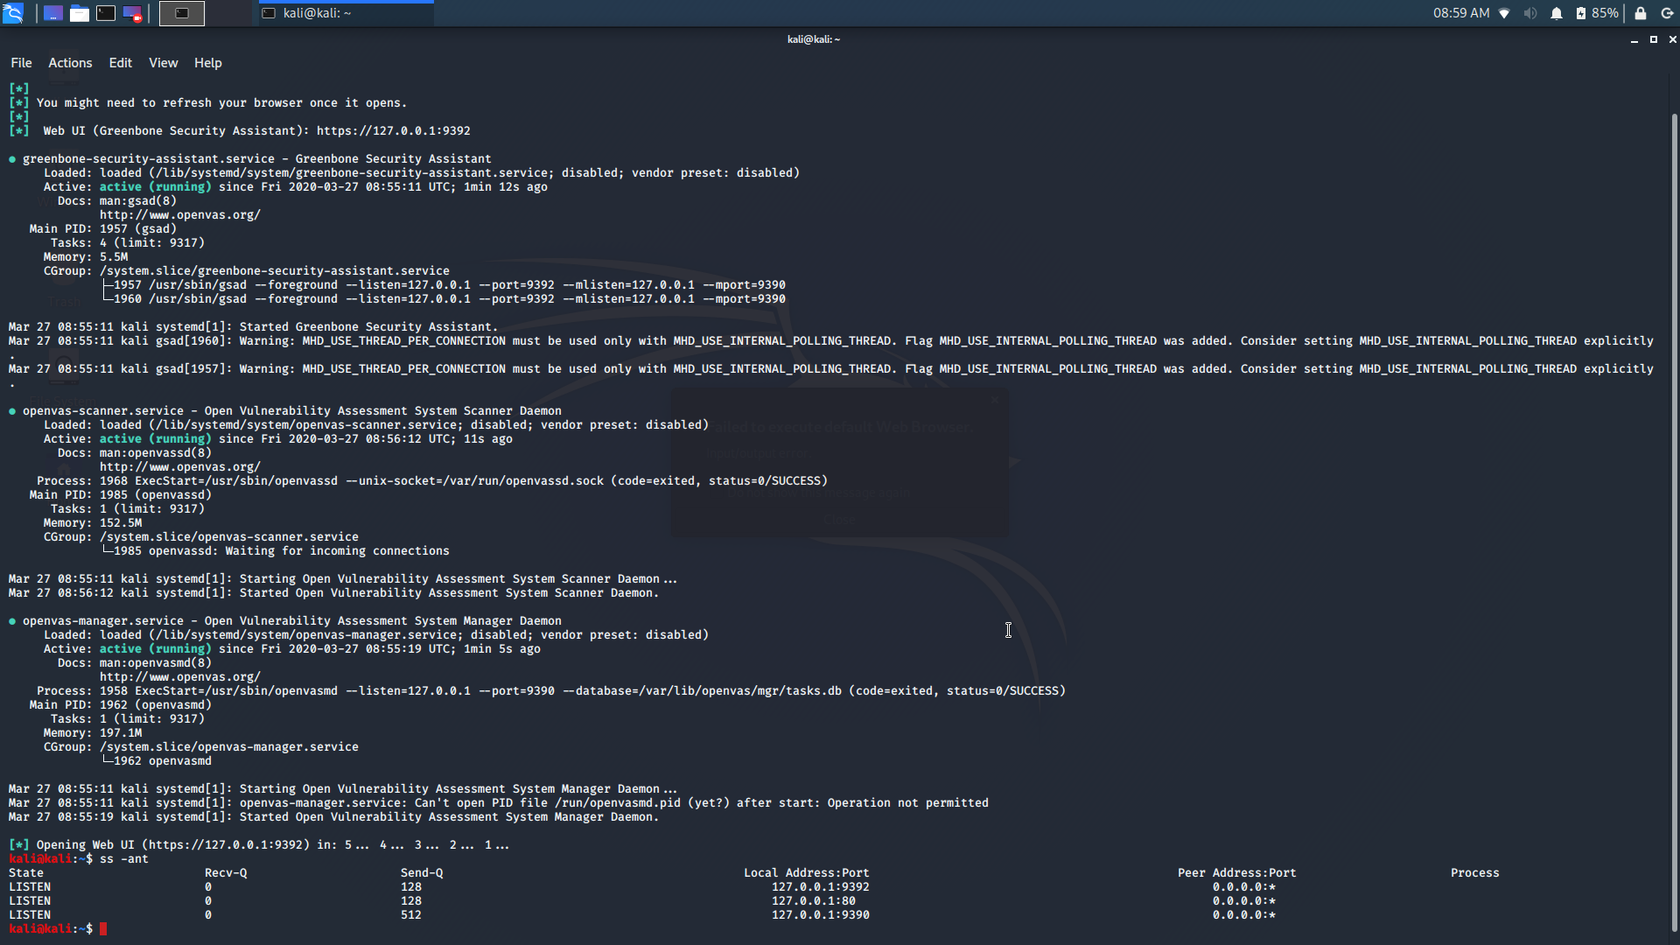This screenshot has height=945, width=1680.
Task: Open the Kali applications menu
Action: click(x=13, y=13)
